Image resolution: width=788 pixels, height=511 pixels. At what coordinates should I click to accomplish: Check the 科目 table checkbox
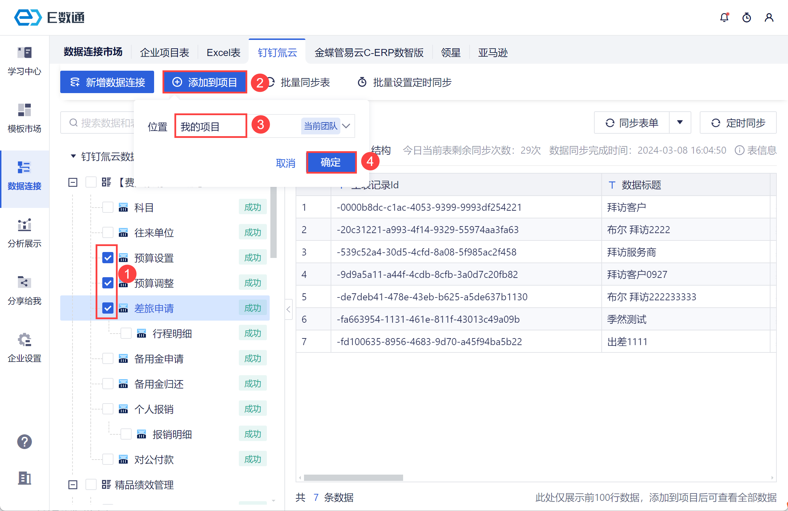108,208
